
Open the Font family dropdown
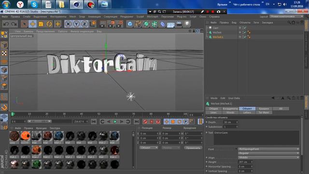point(268,149)
